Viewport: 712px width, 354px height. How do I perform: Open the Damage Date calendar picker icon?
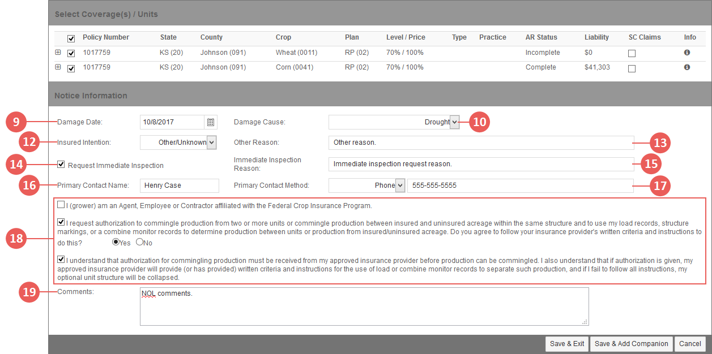click(211, 122)
